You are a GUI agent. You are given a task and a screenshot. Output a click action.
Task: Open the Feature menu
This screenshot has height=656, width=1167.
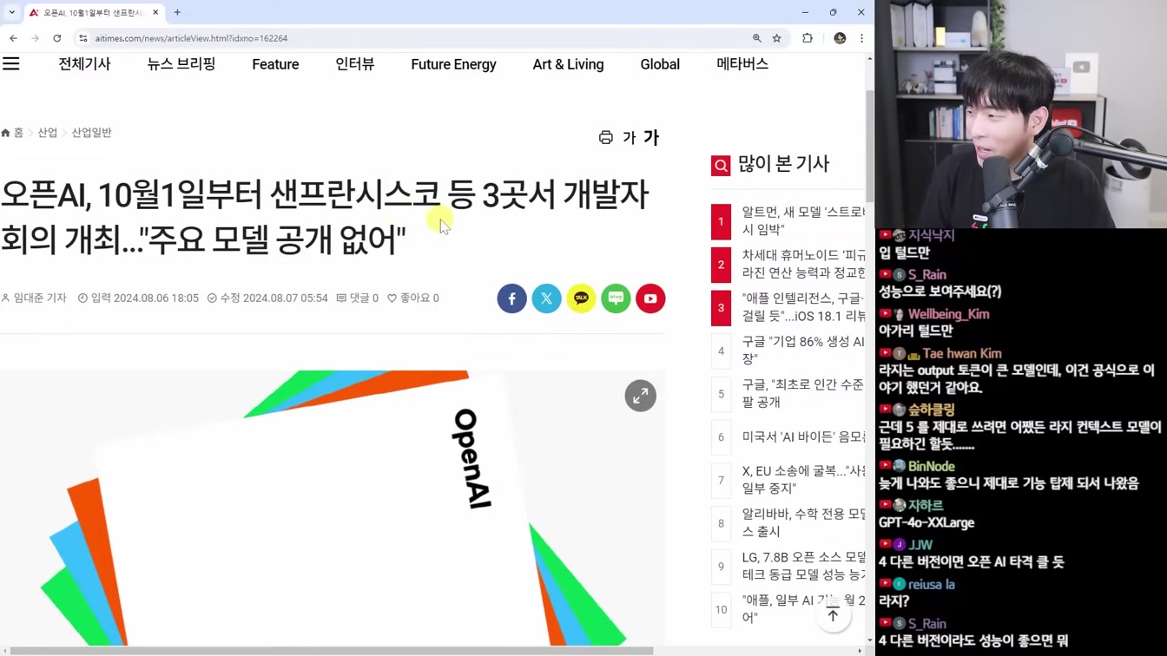[x=275, y=64]
